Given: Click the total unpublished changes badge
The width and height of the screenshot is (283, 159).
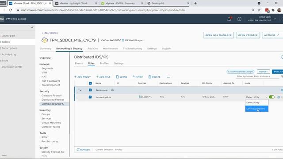Looking at the screenshot, I should tap(241, 72).
